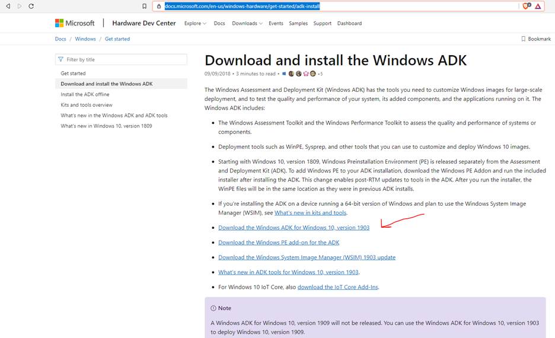Click the padlock icon in the address bar
This screenshot has width=555, height=338.
point(159,6)
